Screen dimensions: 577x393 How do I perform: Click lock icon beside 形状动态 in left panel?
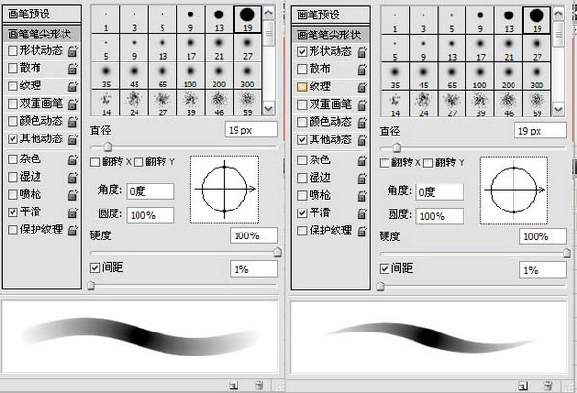[72, 51]
